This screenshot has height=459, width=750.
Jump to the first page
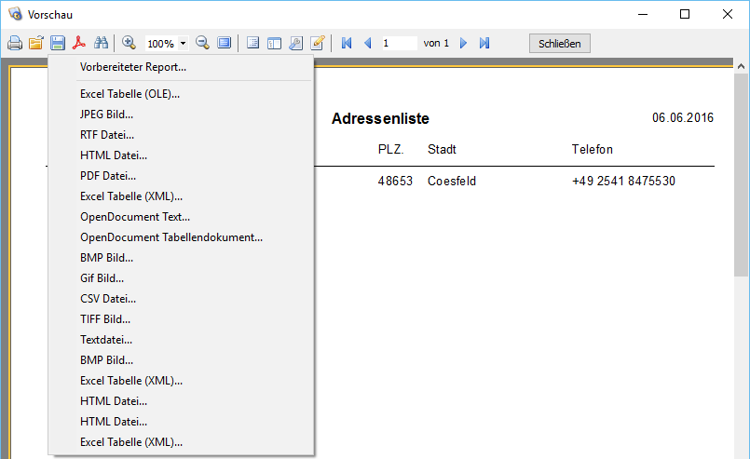click(347, 44)
